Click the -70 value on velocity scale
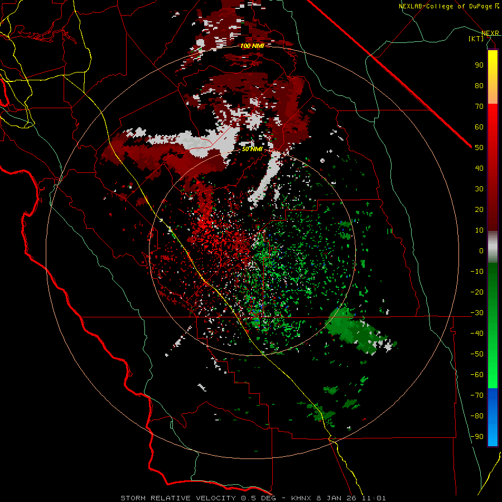 point(477,395)
